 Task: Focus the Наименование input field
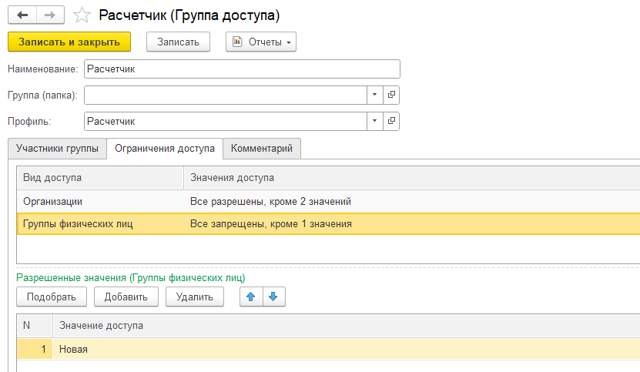242,69
